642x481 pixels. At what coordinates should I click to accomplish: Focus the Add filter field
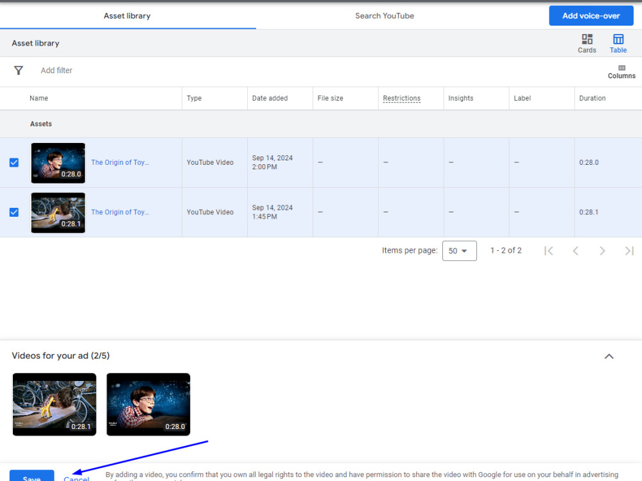click(56, 71)
